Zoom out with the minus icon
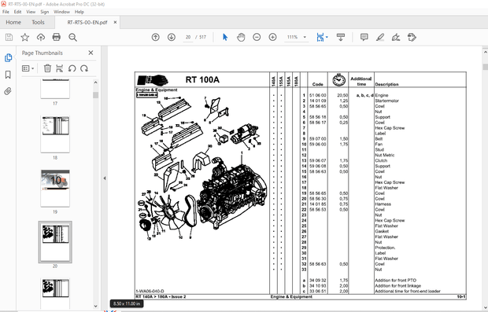The width and height of the screenshot is (488, 312). (257, 37)
